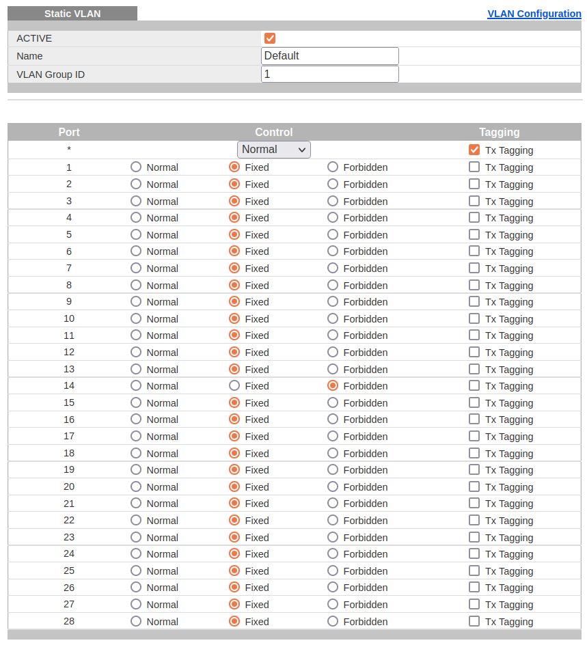Set port 23 to Forbidden

332,537
